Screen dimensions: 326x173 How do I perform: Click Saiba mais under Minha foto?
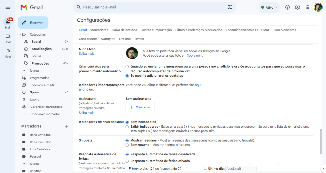(x=87, y=53)
